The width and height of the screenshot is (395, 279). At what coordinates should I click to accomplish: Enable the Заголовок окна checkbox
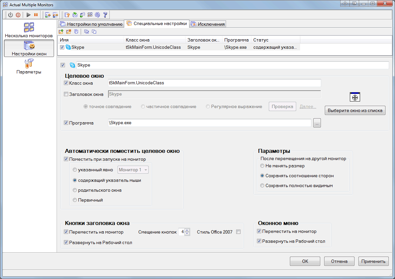pyautogui.click(x=66, y=94)
